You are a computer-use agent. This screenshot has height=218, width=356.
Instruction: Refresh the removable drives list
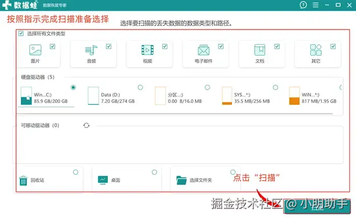point(86,125)
